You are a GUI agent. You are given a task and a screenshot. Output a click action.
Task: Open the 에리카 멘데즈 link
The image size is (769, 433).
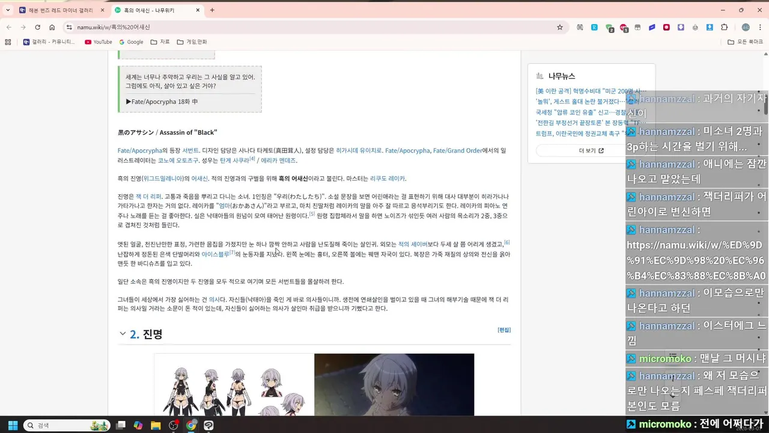click(x=278, y=161)
